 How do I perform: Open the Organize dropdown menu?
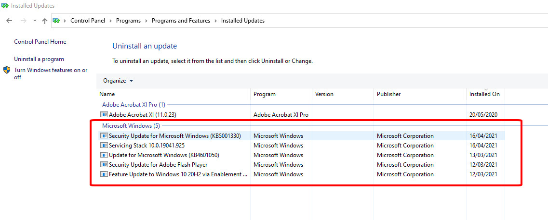[x=118, y=81]
